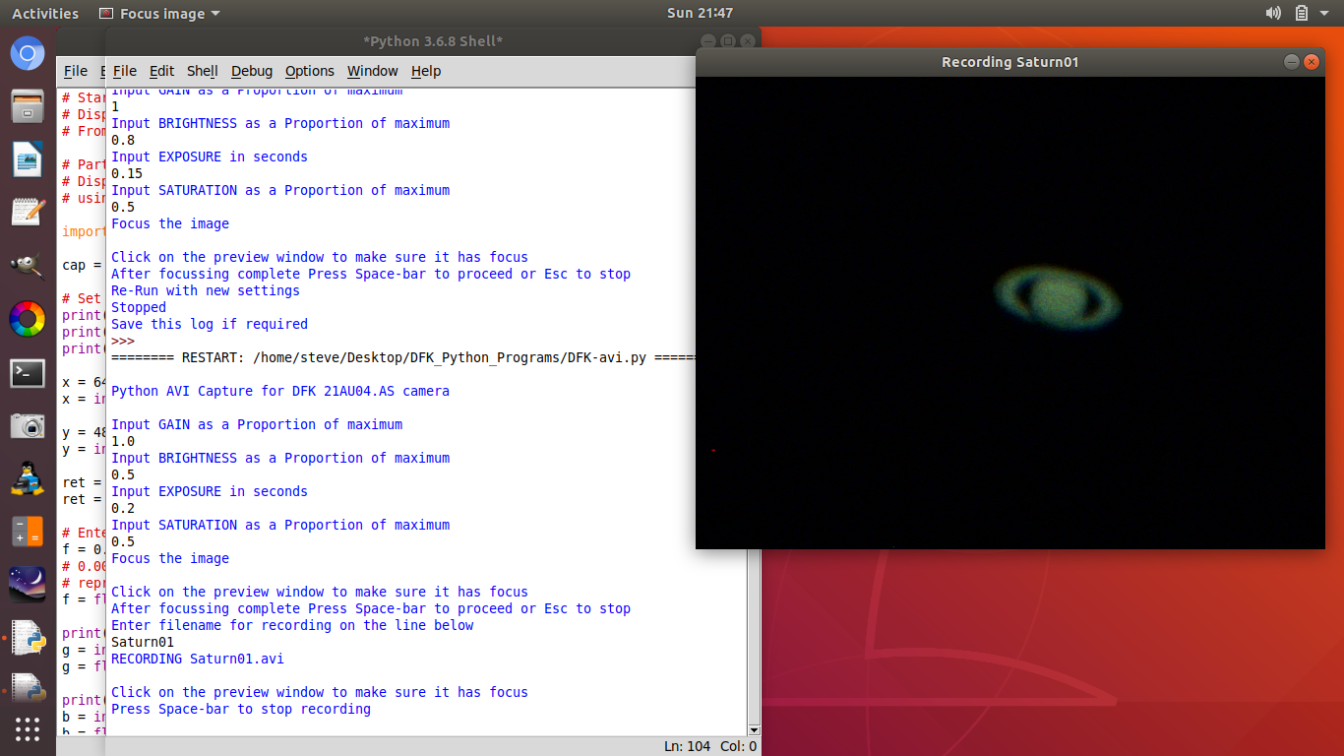
Task: Click 'Press Space-bar to stop recording' text
Action: [x=241, y=709]
